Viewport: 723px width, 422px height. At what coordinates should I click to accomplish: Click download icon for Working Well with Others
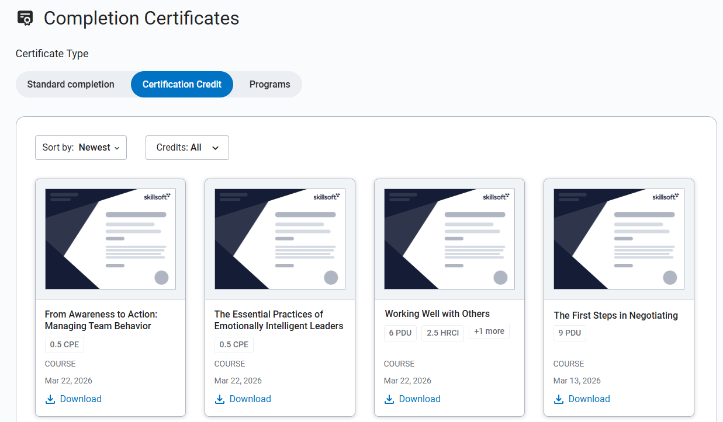click(x=389, y=399)
